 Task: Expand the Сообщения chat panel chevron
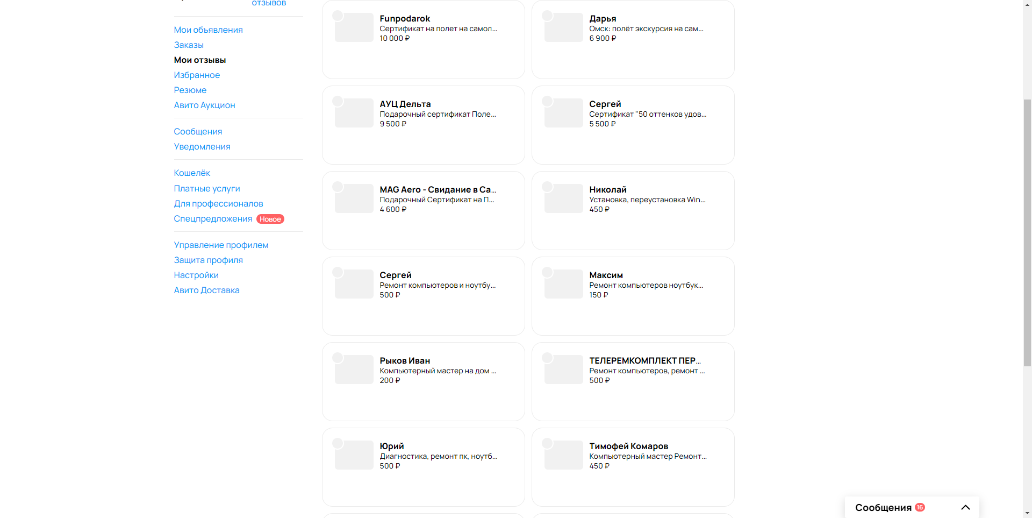[x=965, y=507]
